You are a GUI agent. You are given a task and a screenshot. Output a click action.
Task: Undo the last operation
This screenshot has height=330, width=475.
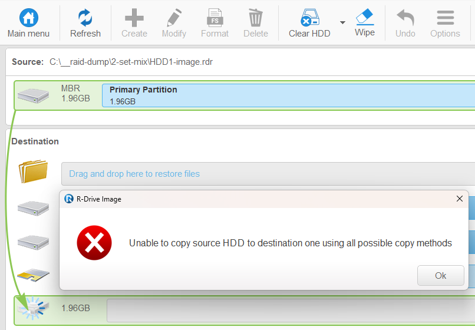point(405,18)
